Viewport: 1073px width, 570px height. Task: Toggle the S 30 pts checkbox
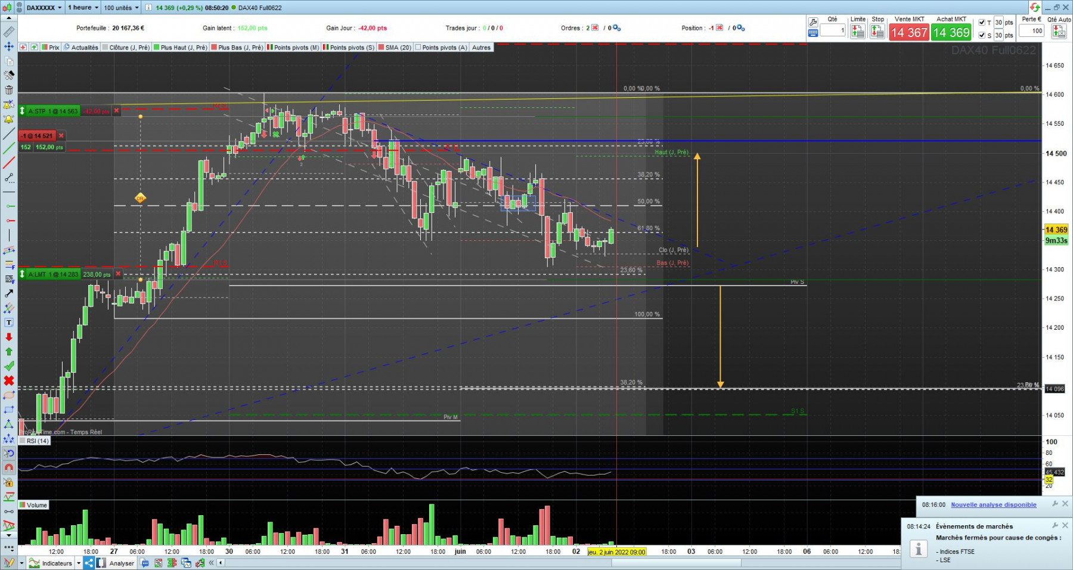(982, 35)
